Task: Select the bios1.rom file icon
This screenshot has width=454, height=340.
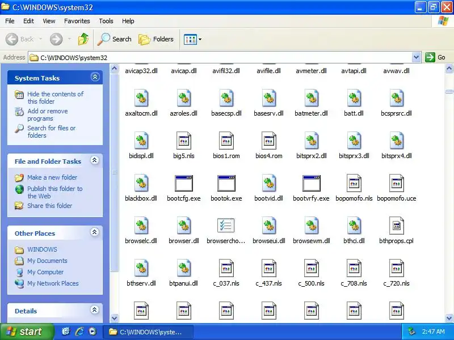Action: (226, 141)
